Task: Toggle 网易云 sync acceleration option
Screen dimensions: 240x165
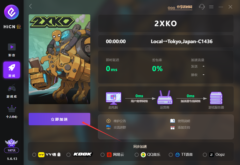Action: coord(103,155)
